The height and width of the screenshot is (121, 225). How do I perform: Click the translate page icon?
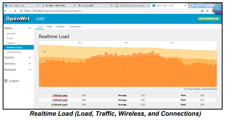[x=202, y=11]
